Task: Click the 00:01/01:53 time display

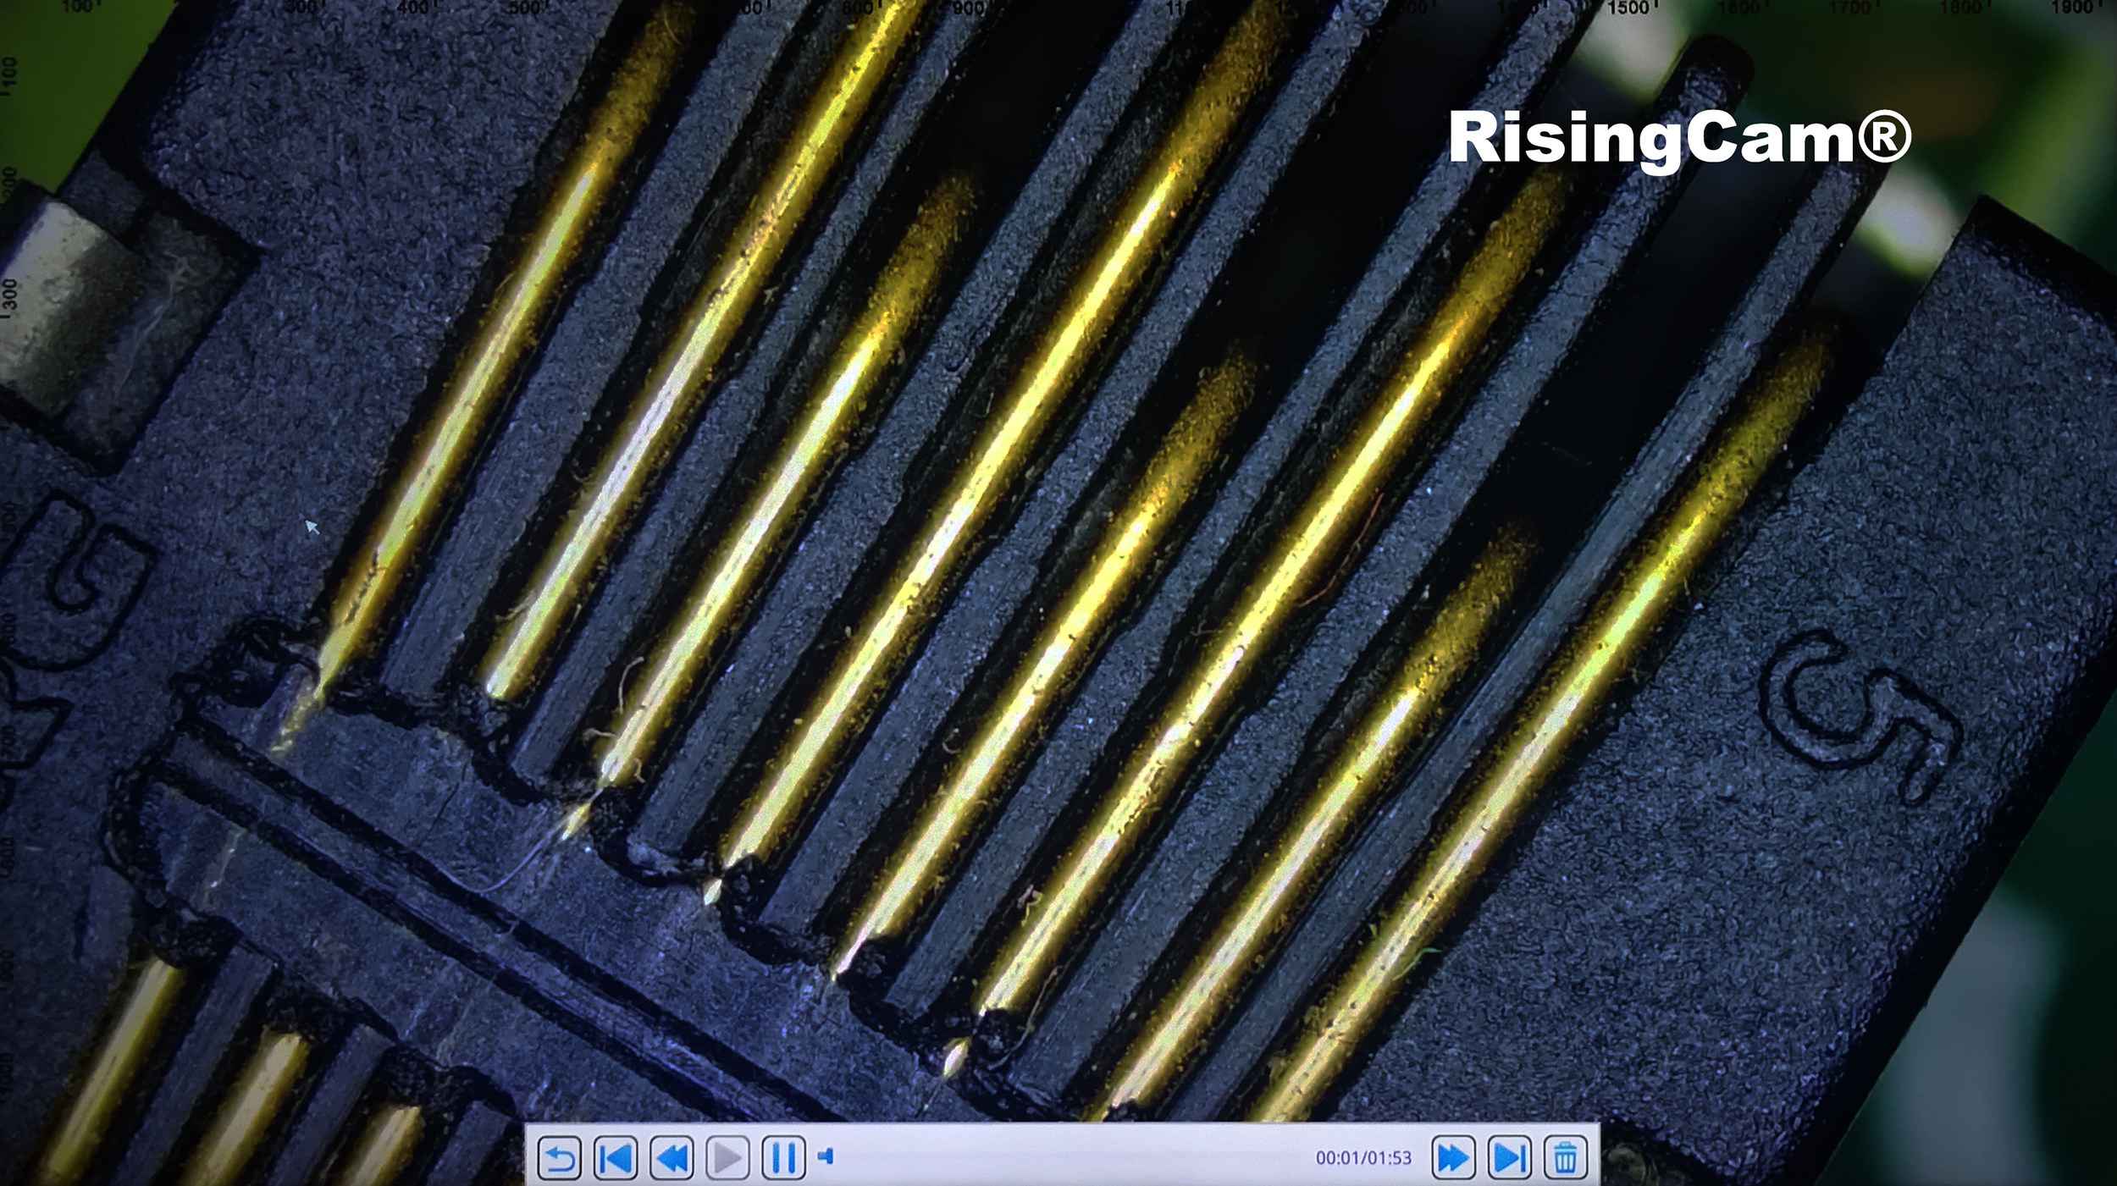Action: point(1363,1158)
